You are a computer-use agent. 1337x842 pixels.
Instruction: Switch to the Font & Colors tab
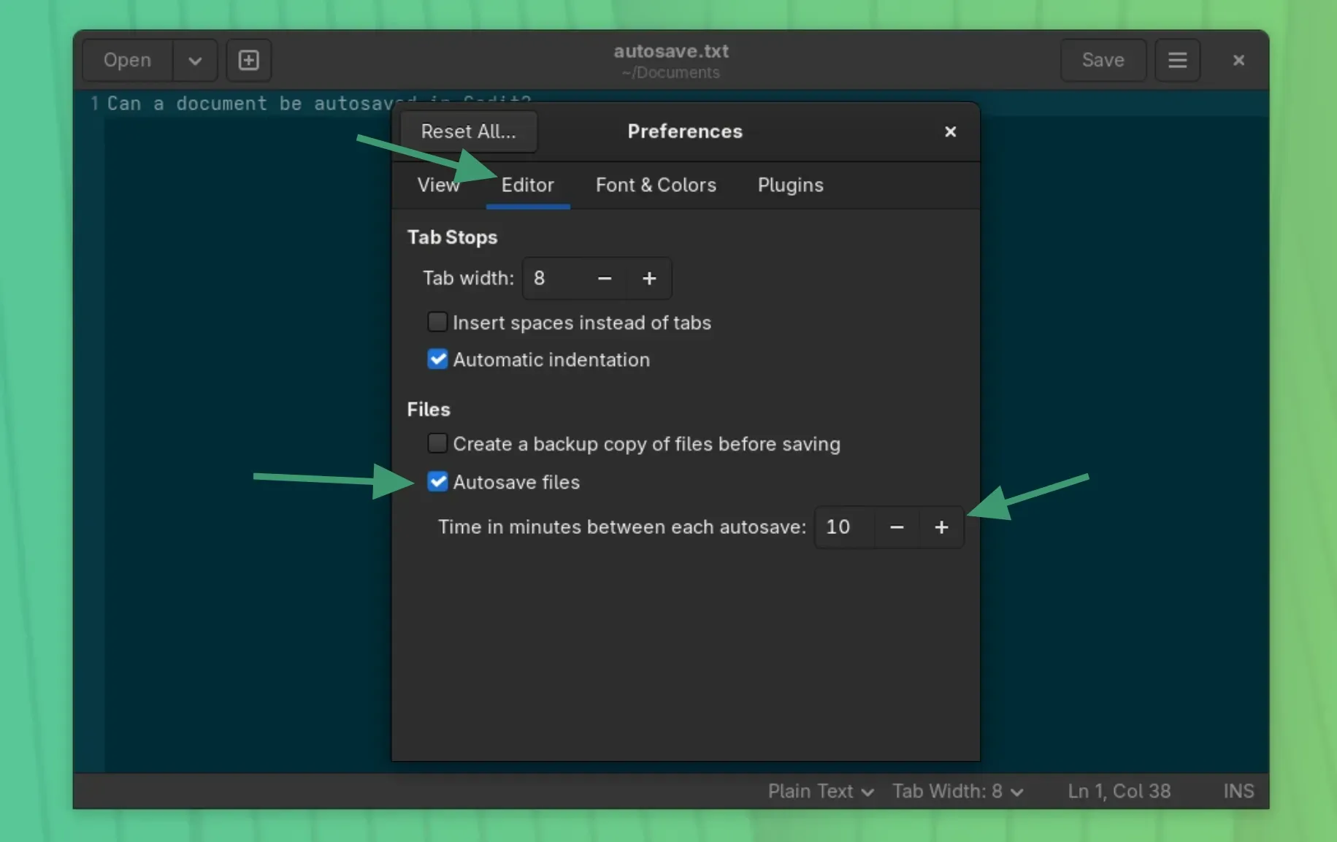[655, 185]
